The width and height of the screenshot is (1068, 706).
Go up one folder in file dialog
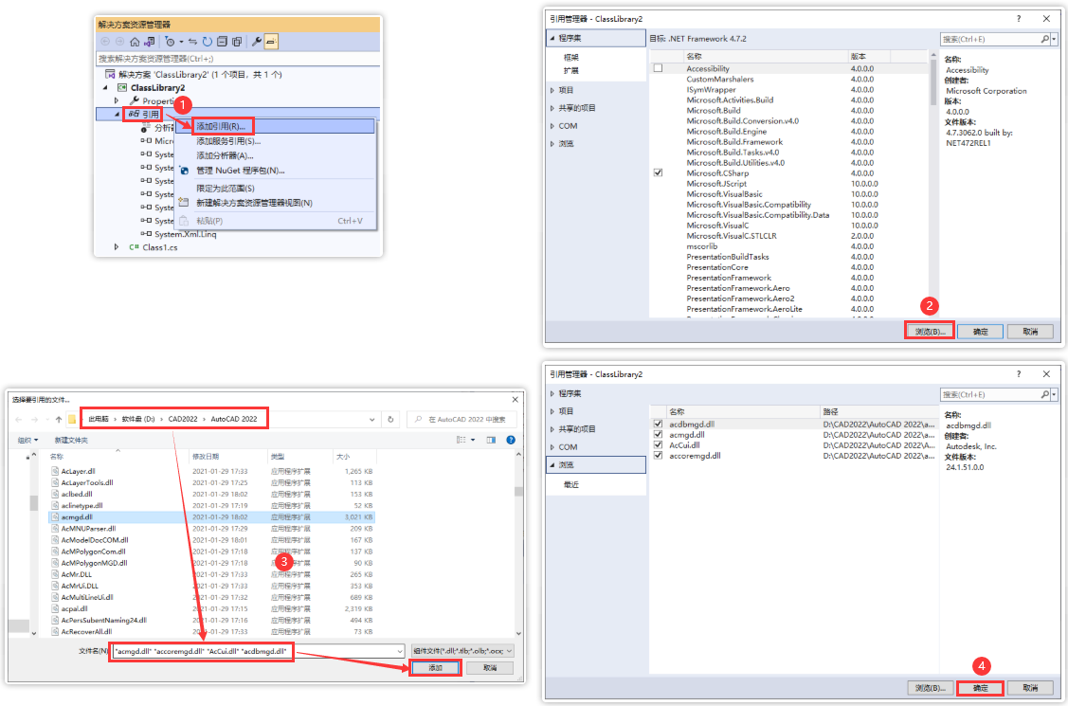coord(59,420)
